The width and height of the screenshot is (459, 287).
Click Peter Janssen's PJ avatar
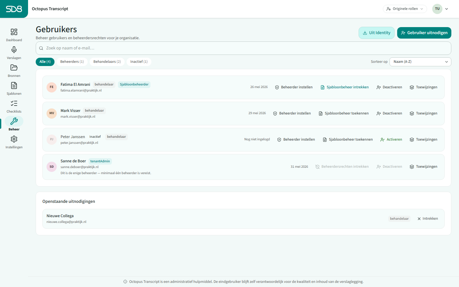(x=52, y=139)
